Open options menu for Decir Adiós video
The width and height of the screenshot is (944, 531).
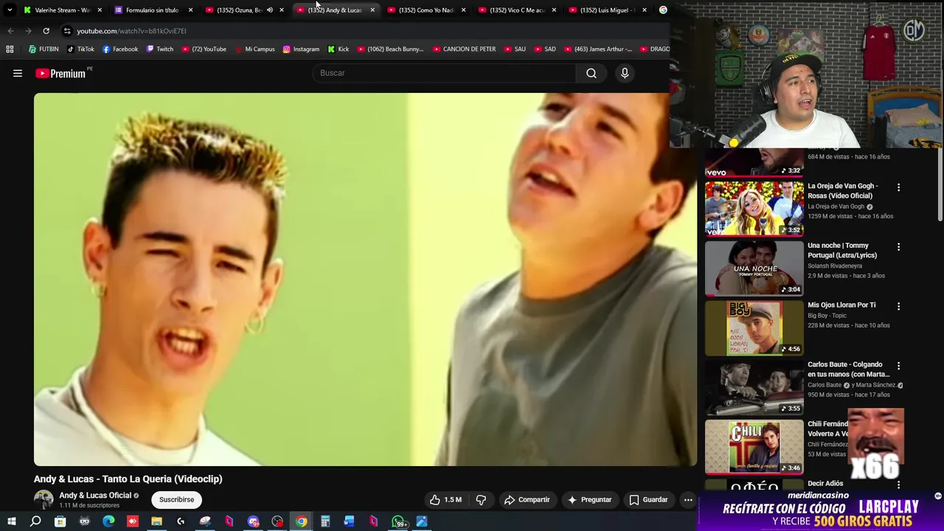point(898,485)
